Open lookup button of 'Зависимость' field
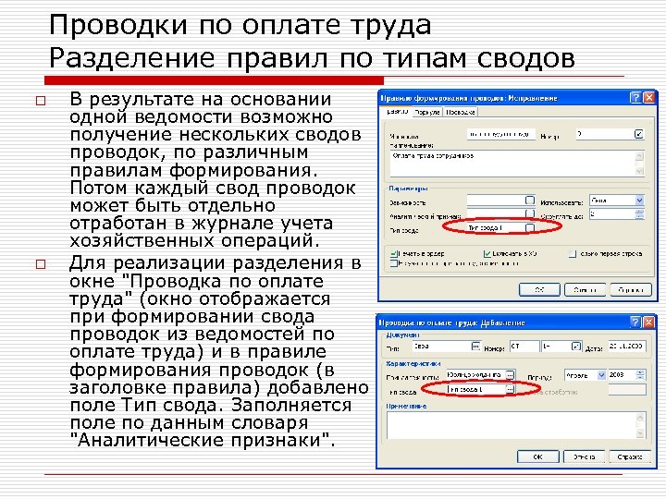Image resolution: width=666 pixels, height=499 pixels. 530,200
